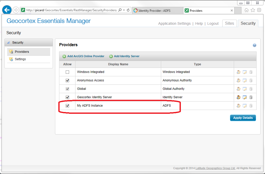Switch to the Sites tab
This screenshot has height=174, width=265.
[229, 23]
